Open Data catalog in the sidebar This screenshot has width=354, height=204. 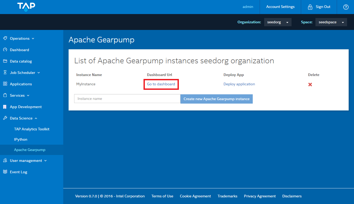[x=21, y=61]
